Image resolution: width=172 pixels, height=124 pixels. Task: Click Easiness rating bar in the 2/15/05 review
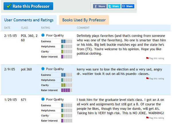(x=67, y=41)
